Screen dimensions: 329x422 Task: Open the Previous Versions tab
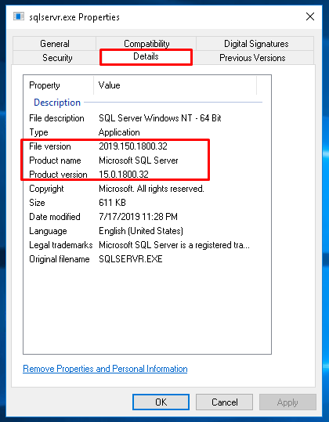[x=252, y=58]
